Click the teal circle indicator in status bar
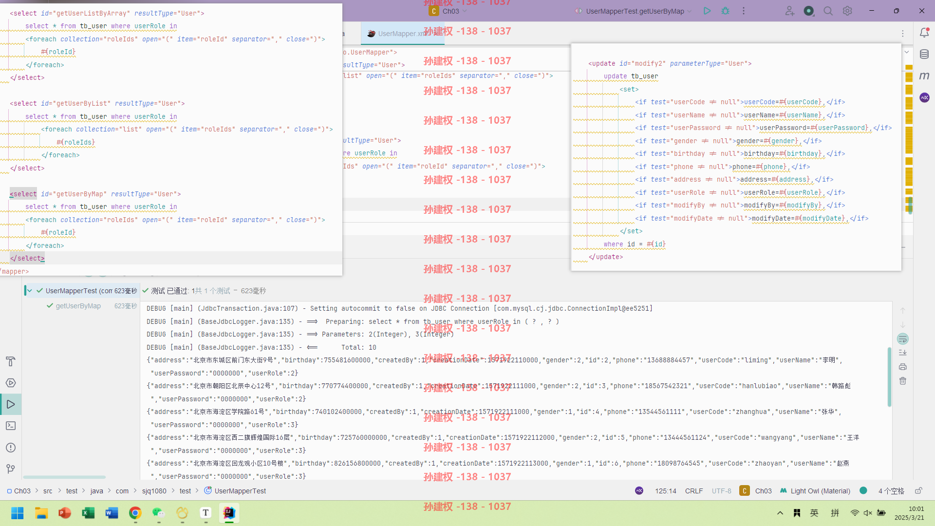The height and width of the screenshot is (526, 935). [x=863, y=491]
